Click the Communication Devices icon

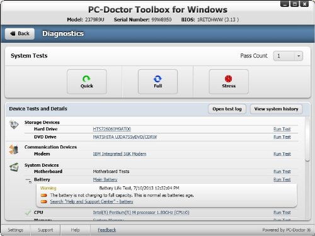[x=14, y=150]
